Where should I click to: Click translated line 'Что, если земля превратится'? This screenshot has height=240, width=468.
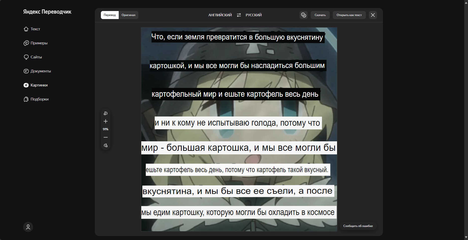pos(237,37)
